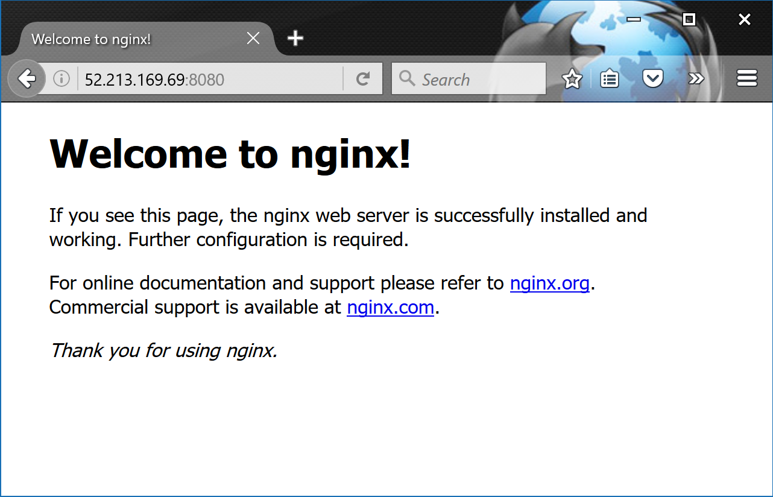This screenshot has height=497, width=773.
Task: Click the "Welcome to nginx!" page heading
Action: pos(230,154)
